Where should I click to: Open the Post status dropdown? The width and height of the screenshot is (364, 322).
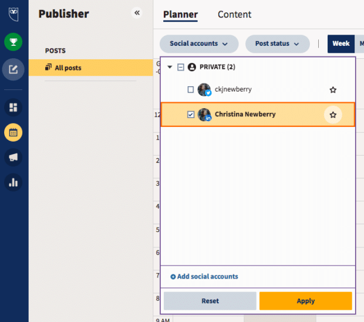(277, 43)
